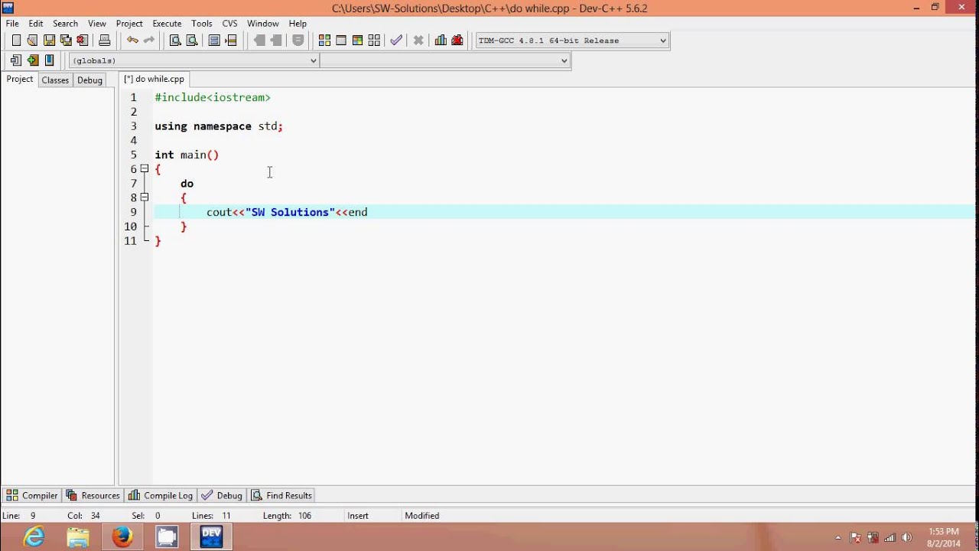
Task: Click the Delete Profiling Information icon
Action: point(457,41)
